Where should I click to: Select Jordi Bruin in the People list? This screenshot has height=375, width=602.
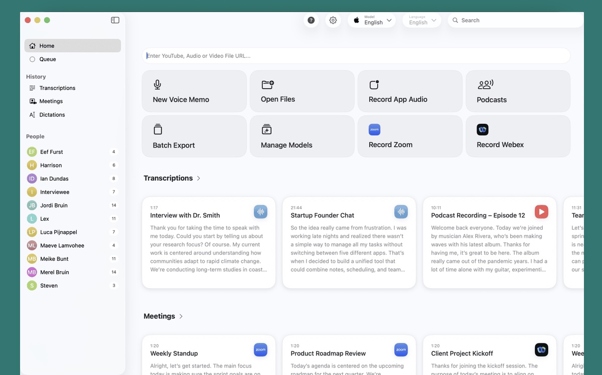(73, 205)
